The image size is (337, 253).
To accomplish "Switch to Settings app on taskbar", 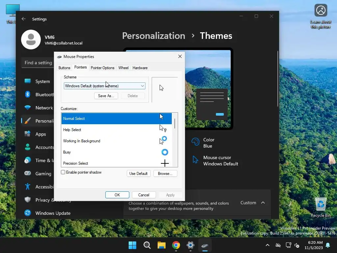I will pyautogui.click(x=191, y=245).
